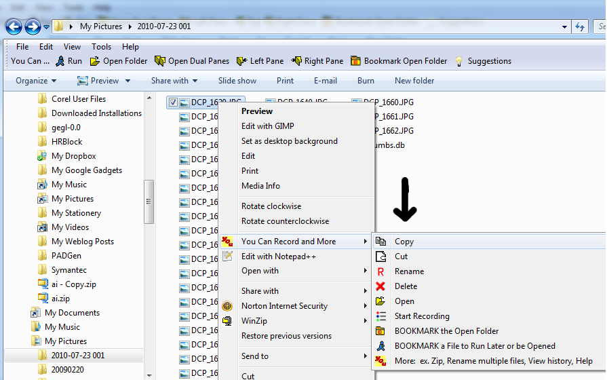Click the Forward navigation arrow
The image size is (607, 380).
pos(33,26)
